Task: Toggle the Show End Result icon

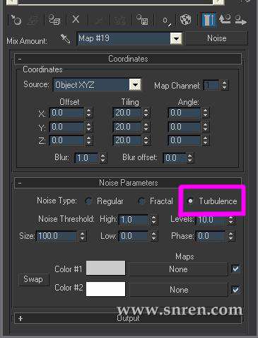Action: pyautogui.click(x=209, y=20)
